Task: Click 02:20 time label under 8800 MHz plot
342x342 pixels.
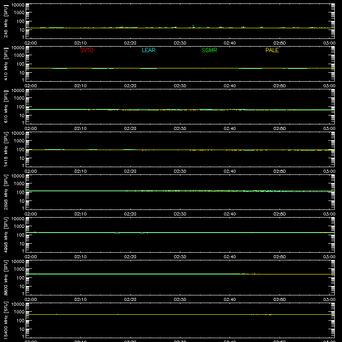Action: point(130,300)
